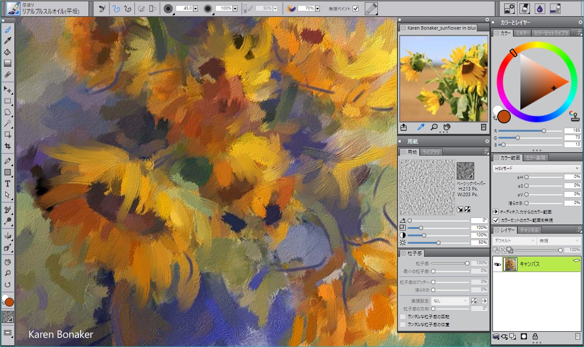The width and height of the screenshot is (584, 347).
Task: Click the grabber hand icon under the reference image
Action: pyautogui.click(x=446, y=127)
